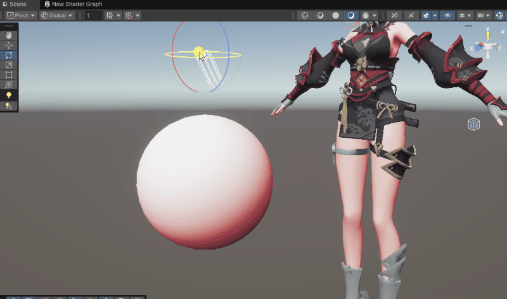Toggle the orientation gizmo lock icon

click(503, 31)
